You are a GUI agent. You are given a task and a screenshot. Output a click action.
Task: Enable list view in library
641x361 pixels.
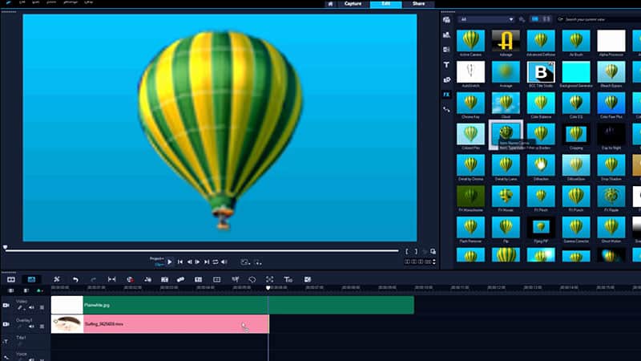(546, 19)
